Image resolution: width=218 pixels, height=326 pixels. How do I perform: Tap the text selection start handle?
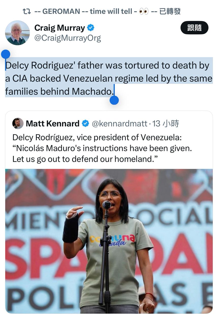[6, 54]
